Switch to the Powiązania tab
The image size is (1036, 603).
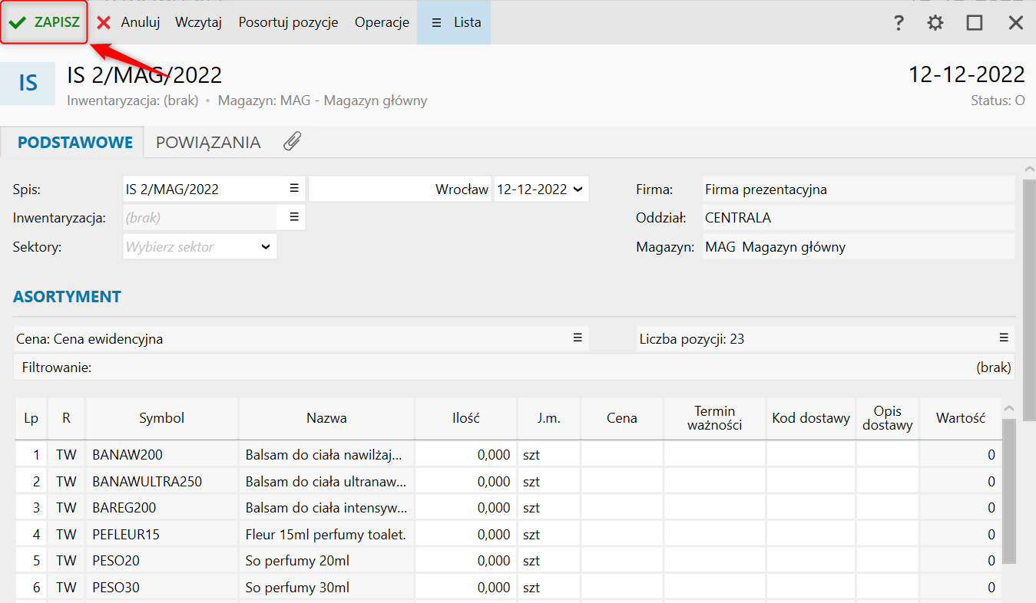(208, 143)
